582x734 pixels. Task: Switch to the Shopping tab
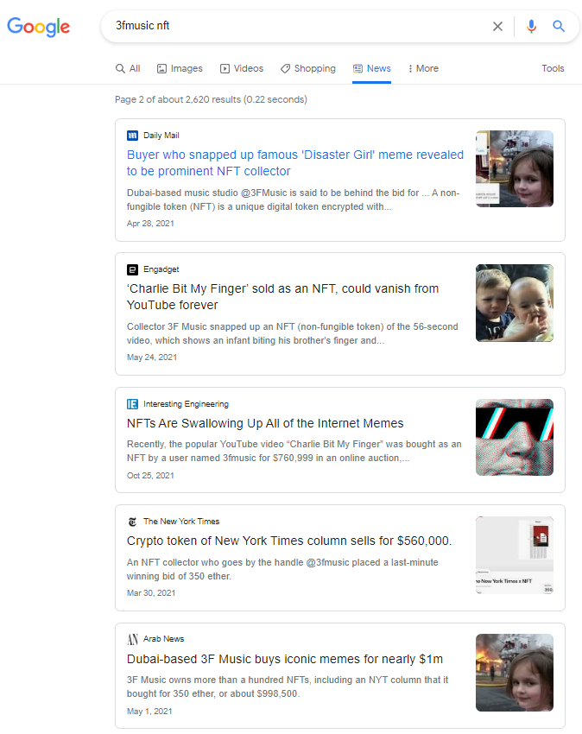(x=308, y=68)
